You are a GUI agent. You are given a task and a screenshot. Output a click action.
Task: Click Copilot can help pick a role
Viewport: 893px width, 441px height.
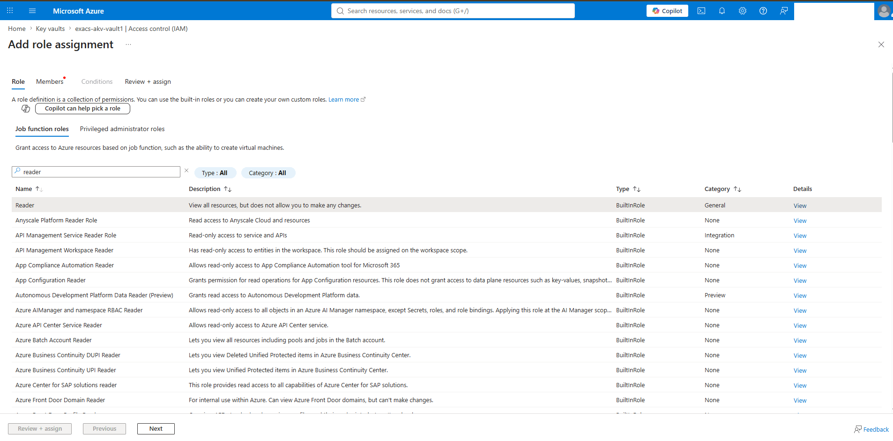[82, 109]
